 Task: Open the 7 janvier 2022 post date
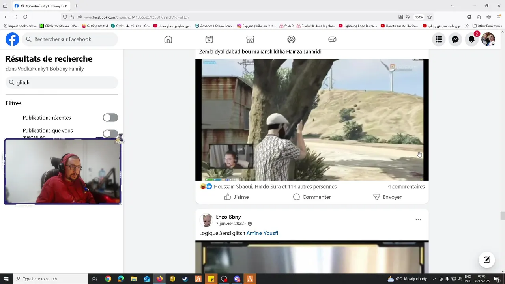pyautogui.click(x=230, y=224)
